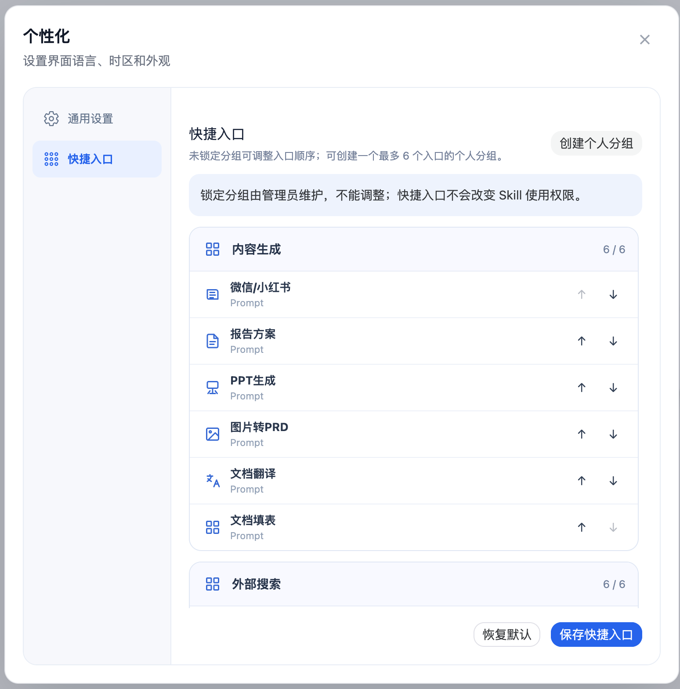680x689 pixels.
Task: Move 报告方案 entry down
Action: pyautogui.click(x=613, y=341)
